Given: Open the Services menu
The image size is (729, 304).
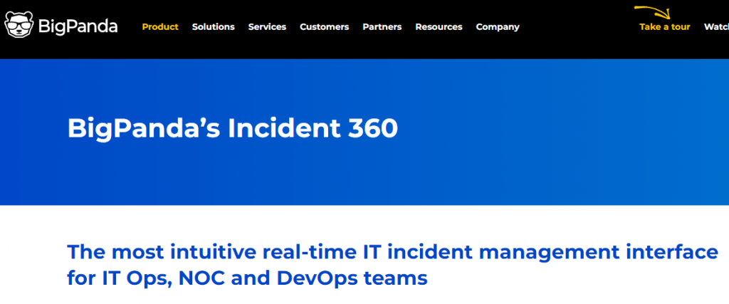Looking at the screenshot, I should point(268,27).
